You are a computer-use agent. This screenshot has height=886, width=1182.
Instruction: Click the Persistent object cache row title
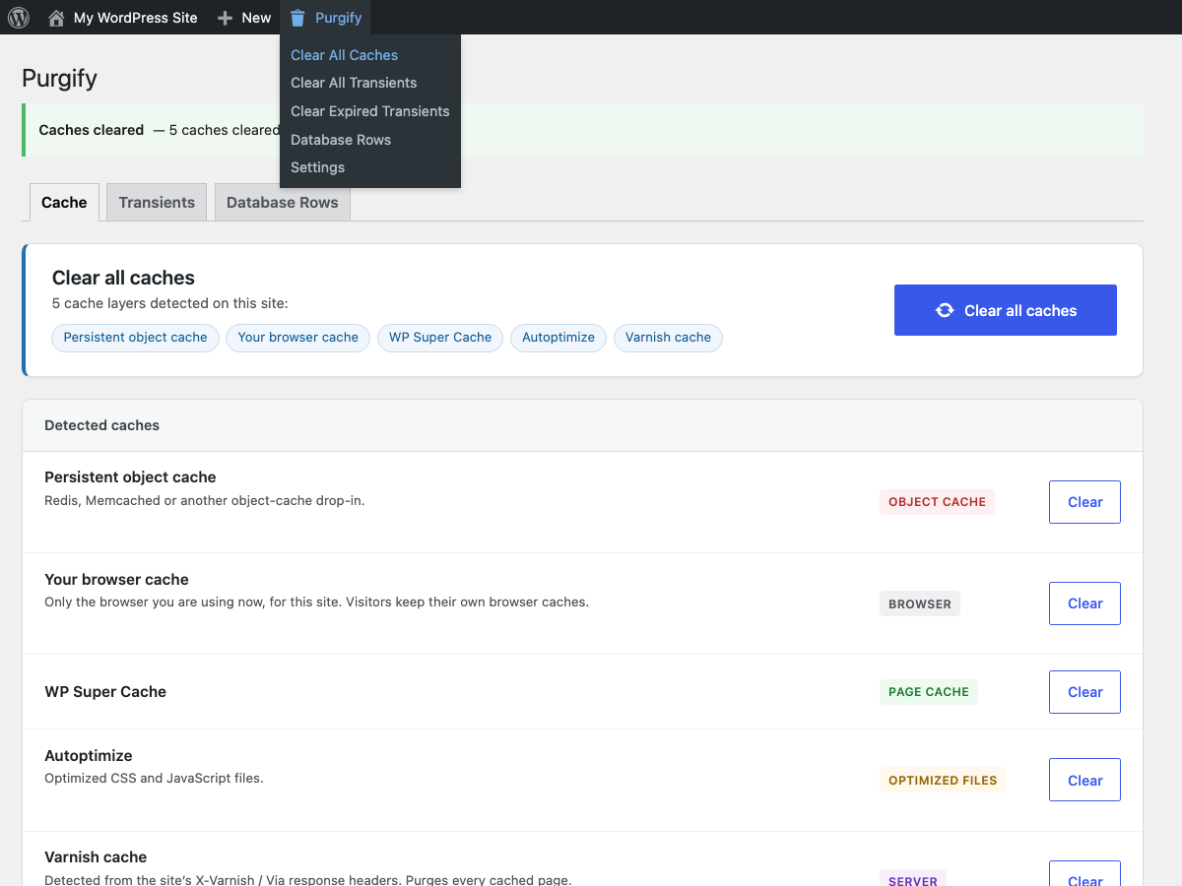[x=130, y=477]
